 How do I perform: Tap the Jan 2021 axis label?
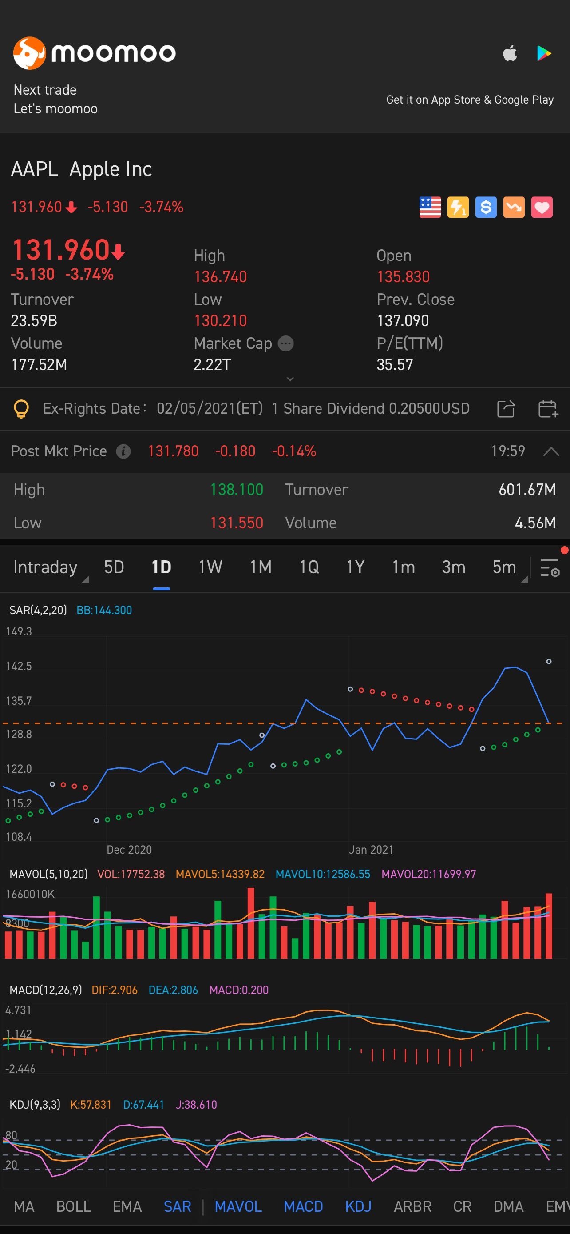(371, 849)
